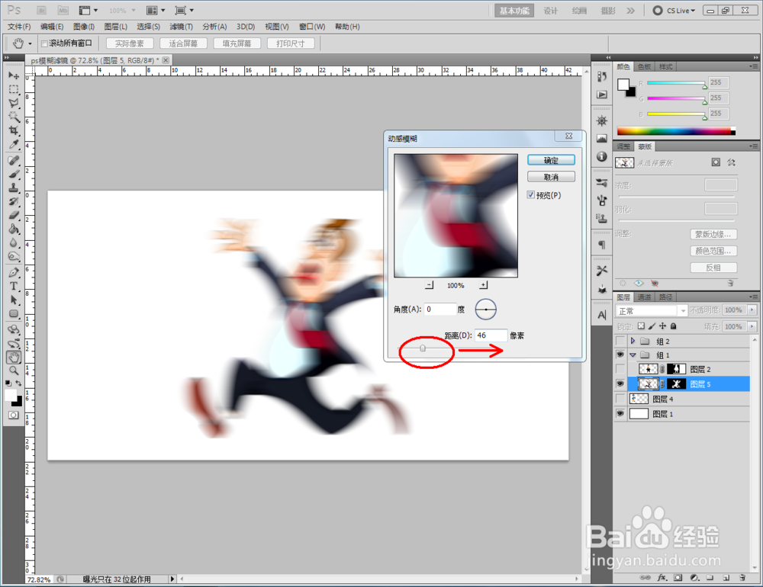Open the CS Live dropdown
This screenshot has height=587, width=763.
click(x=674, y=10)
